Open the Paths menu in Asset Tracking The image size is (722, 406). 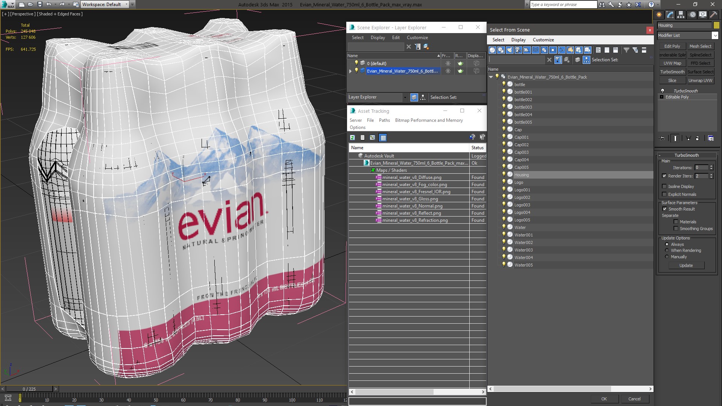(x=384, y=120)
